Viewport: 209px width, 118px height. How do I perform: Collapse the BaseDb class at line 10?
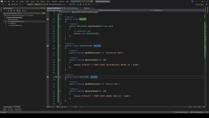59,19
